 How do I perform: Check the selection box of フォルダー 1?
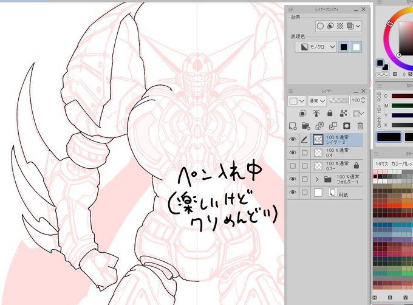(304, 179)
